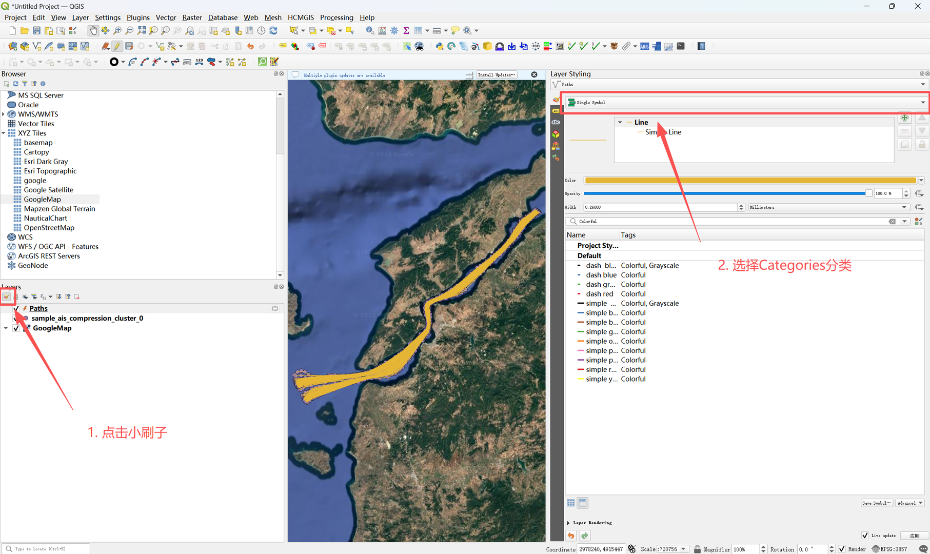Toggle visibility of GoogleMap layer
The image size is (930, 554).
click(x=16, y=328)
